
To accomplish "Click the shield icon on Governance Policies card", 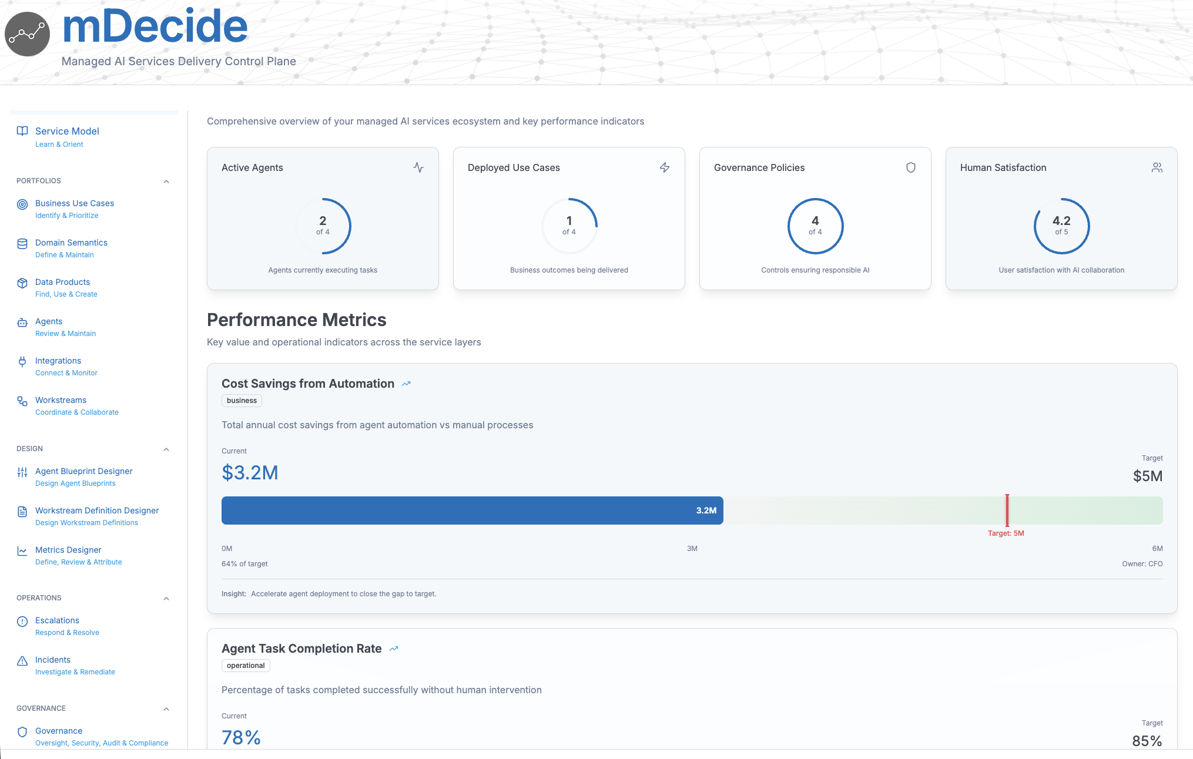I will coord(910,167).
